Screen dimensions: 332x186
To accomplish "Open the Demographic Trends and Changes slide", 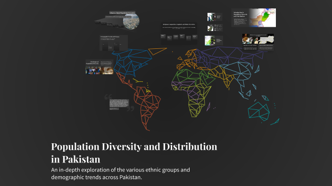I will coord(114,43).
